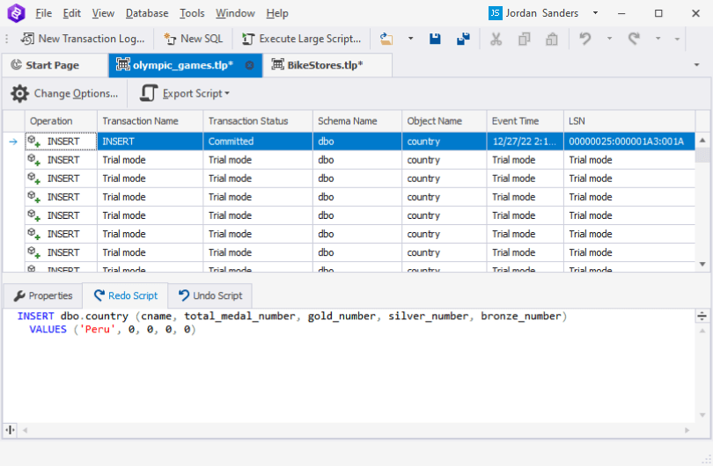713x466 pixels.
Task: Click the 'Peru' value in the script
Action: [x=98, y=330]
